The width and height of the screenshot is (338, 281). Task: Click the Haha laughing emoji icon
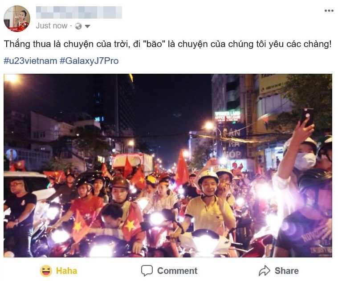point(46,271)
